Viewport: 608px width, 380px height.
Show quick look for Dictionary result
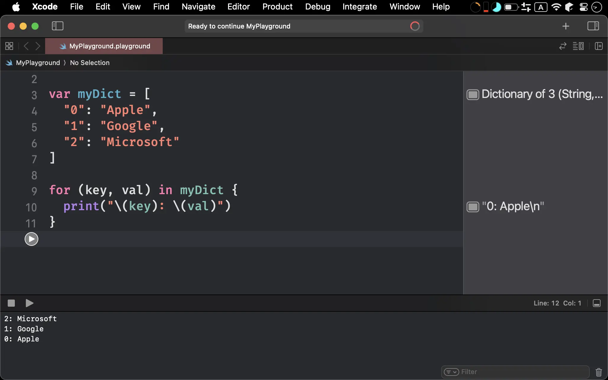[473, 95]
